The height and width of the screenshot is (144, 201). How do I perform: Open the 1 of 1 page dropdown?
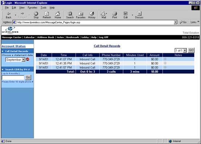pos(185,50)
